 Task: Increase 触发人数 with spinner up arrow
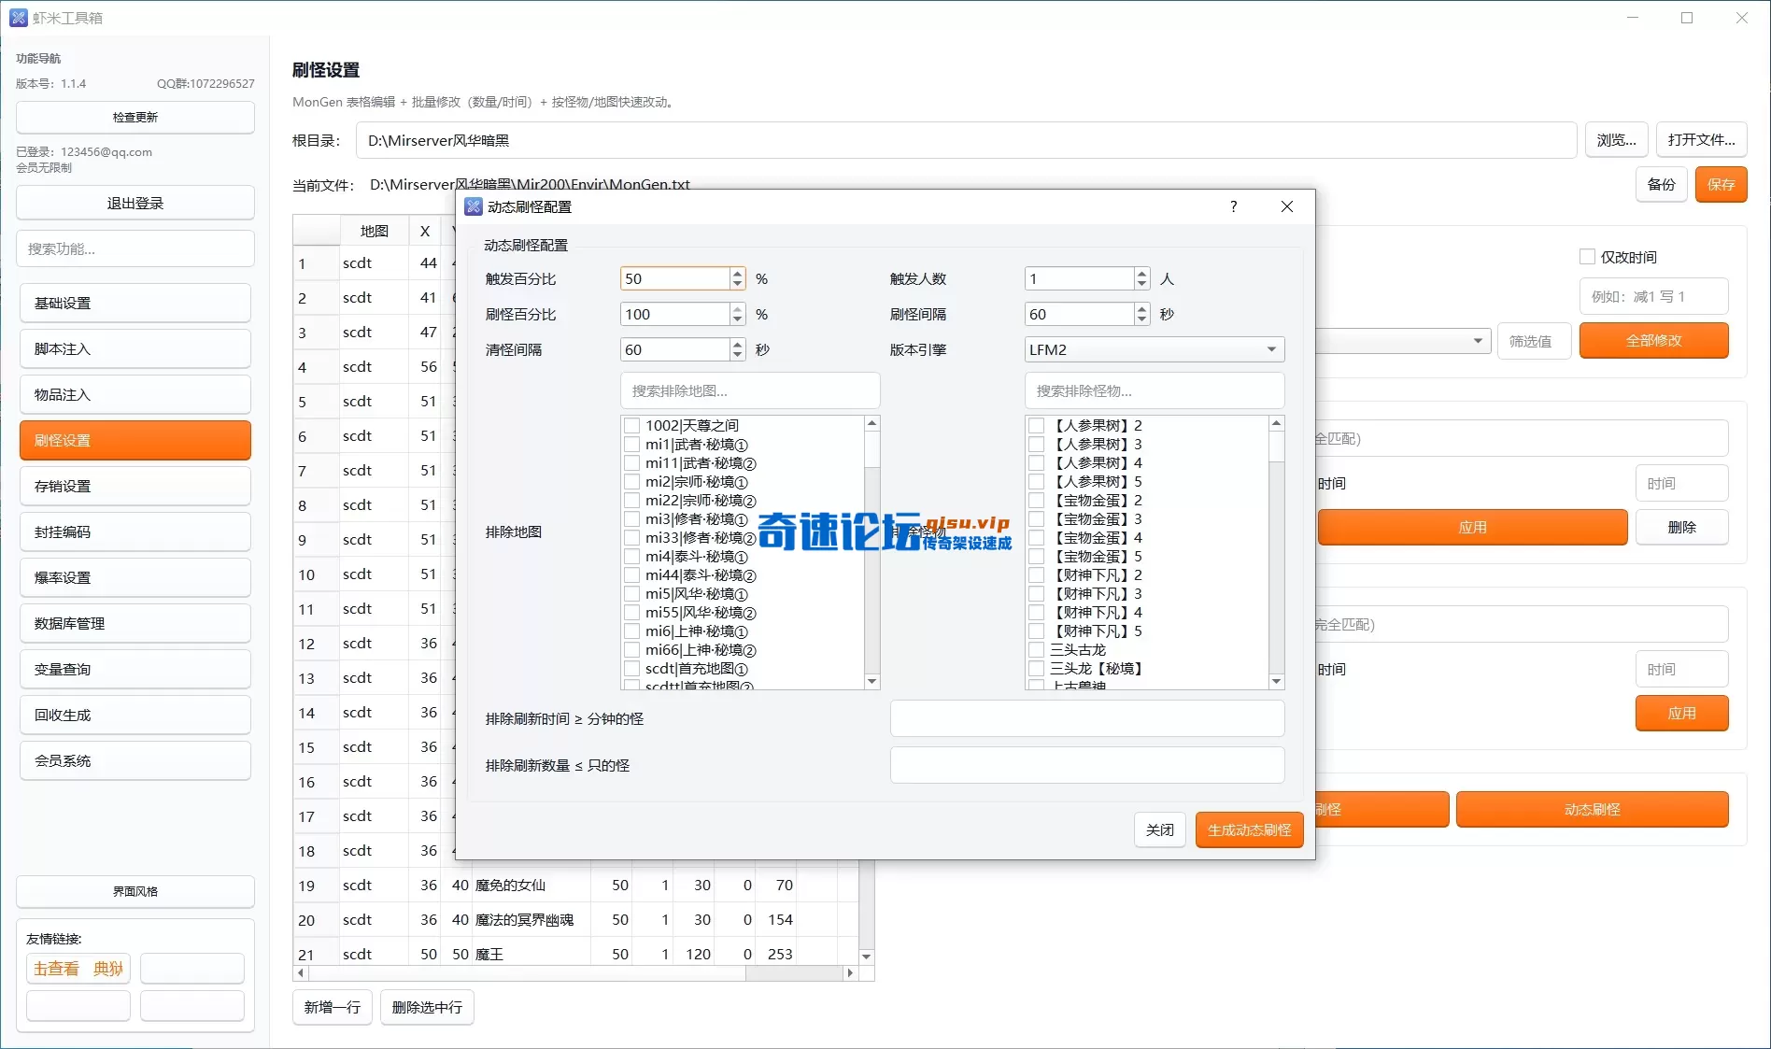click(1141, 274)
